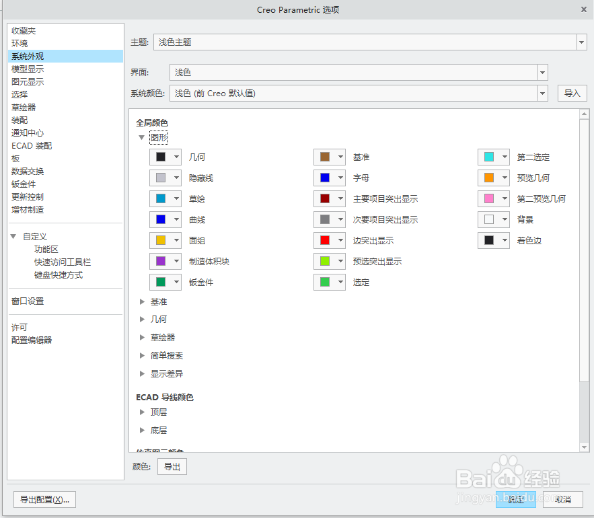
Task: Open the ECAD 装配 options category
Action: [32, 146]
